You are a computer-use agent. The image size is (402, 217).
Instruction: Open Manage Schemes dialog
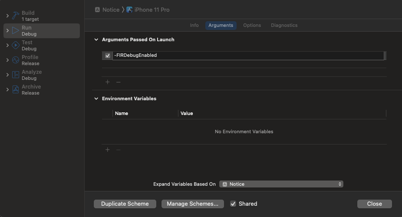[193, 204]
